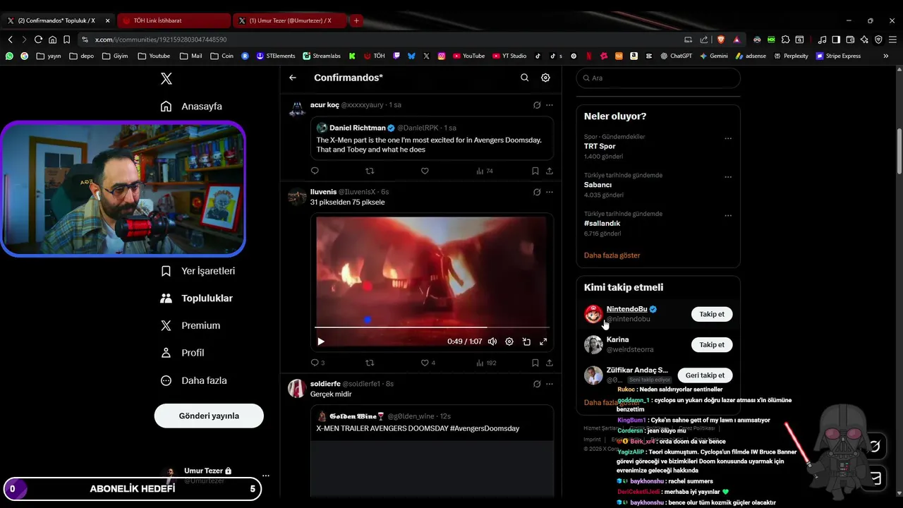This screenshot has height=508, width=903.
Task: Focus the Ara search field
Action: (x=658, y=78)
